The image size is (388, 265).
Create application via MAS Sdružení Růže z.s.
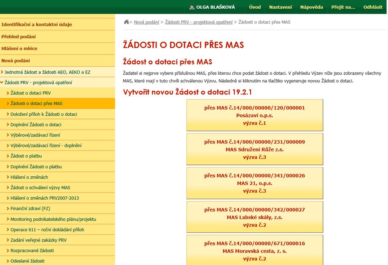pos(255,149)
